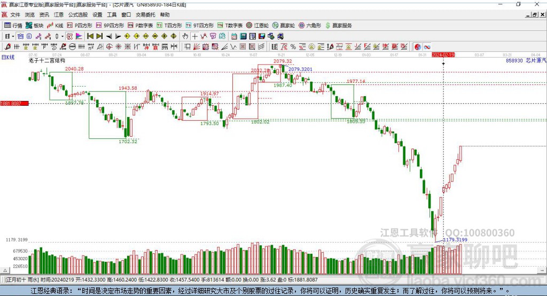Screen dimensions: 547x296
Task: Open the 工具 menu
Action: 112,14
